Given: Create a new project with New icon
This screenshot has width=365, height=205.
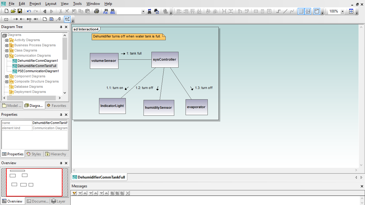Looking at the screenshot, I should [6, 11].
